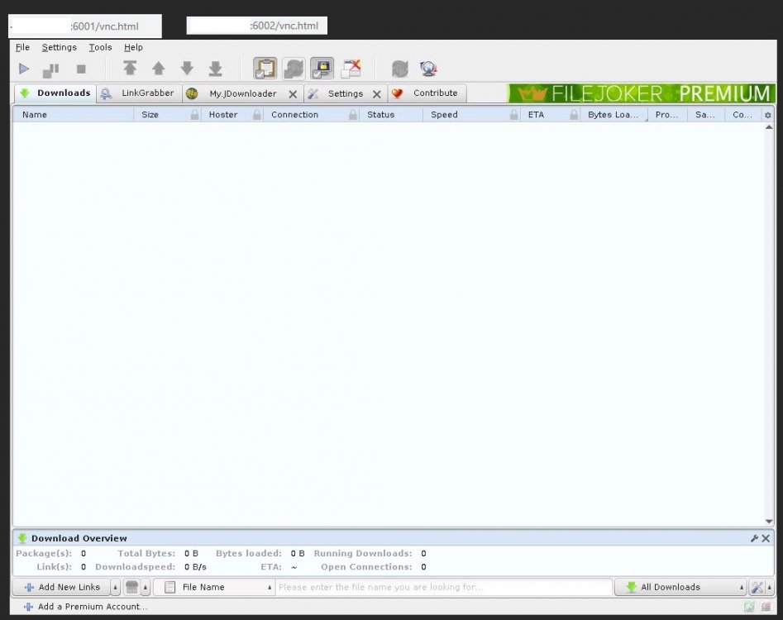Click the scrollbar down arrow
783x620 pixels.
click(769, 521)
